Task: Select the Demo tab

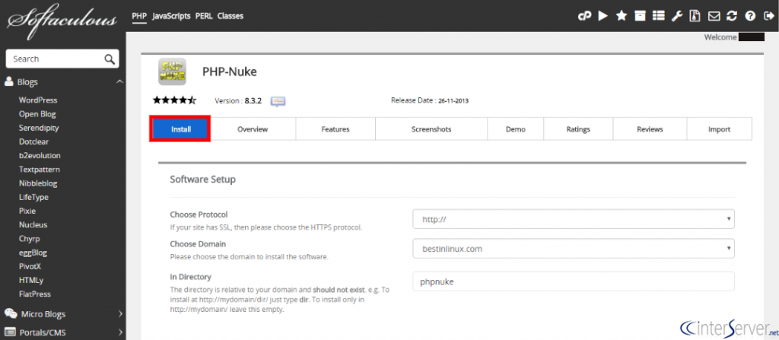Action: [516, 129]
